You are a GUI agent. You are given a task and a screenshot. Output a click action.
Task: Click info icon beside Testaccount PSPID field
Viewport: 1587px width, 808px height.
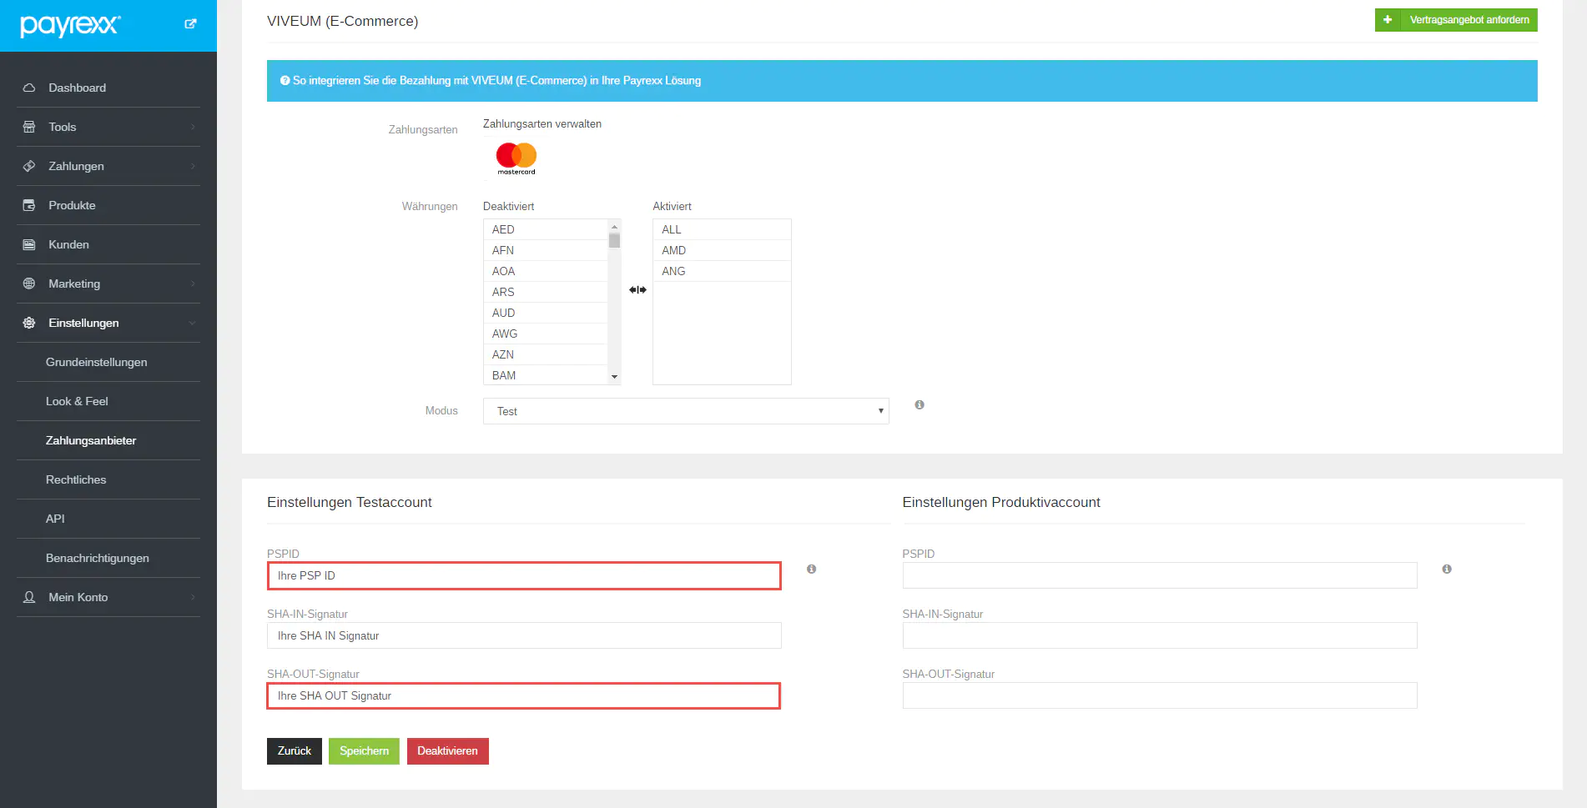(811, 570)
